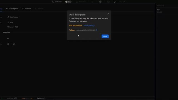Open the Indicators item in top bar
Image resolution: width=178 pixels, height=100 pixels.
tap(81, 2)
